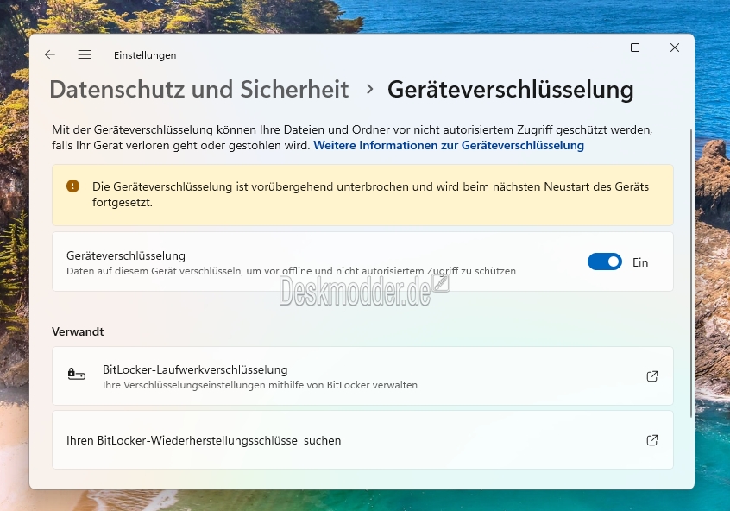
Task: Click the Einstellungen window title
Action: pos(145,55)
